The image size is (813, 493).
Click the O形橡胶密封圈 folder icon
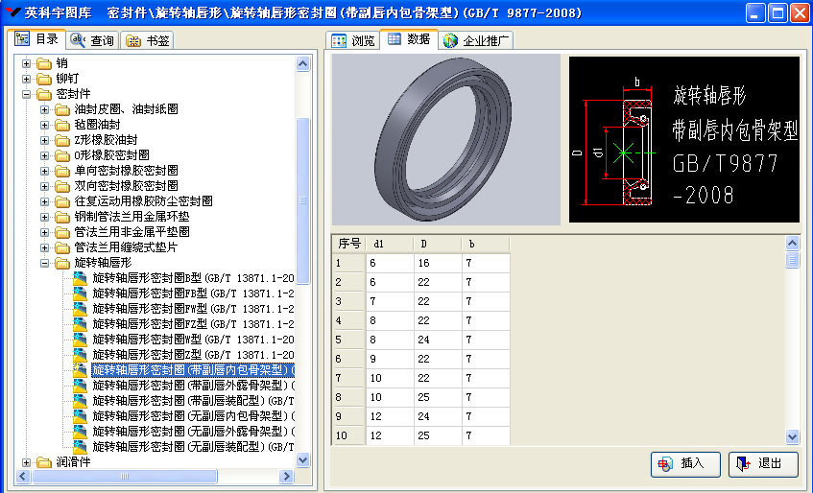pyautogui.click(x=62, y=155)
